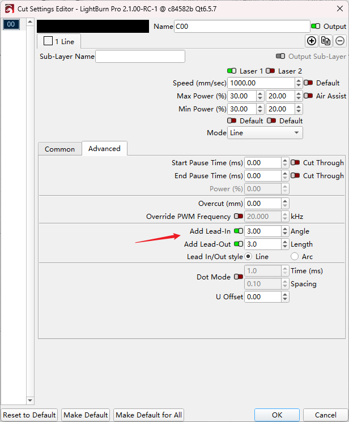Viewport: 349px width, 422px height.
Task: Enable the Dot Mode toggle
Action: click(x=238, y=277)
